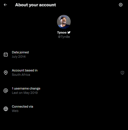The height and width of the screenshot is (130, 128).
Task: Select the 1 username change label
Action: (26, 88)
